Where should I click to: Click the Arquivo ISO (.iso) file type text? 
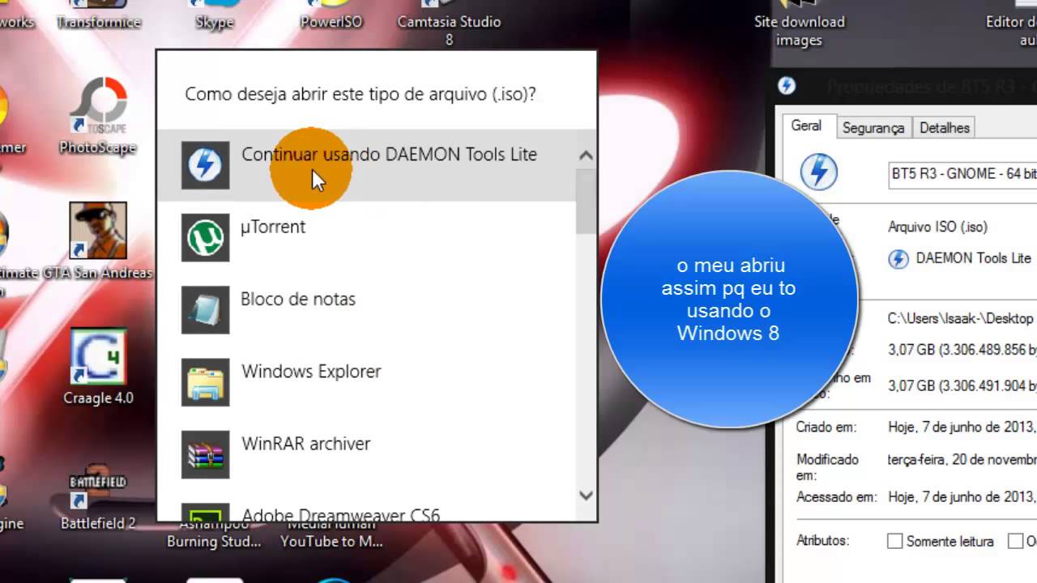937,227
